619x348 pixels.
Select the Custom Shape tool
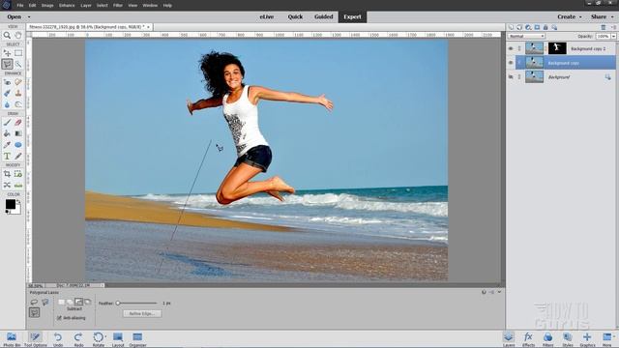[18, 145]
